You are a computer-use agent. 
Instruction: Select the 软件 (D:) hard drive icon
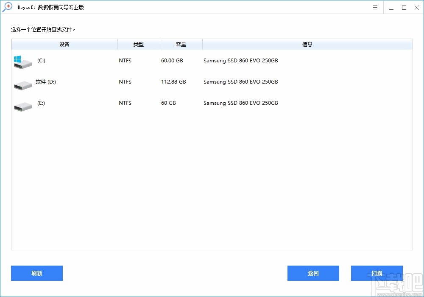click(x=22, y=84)
